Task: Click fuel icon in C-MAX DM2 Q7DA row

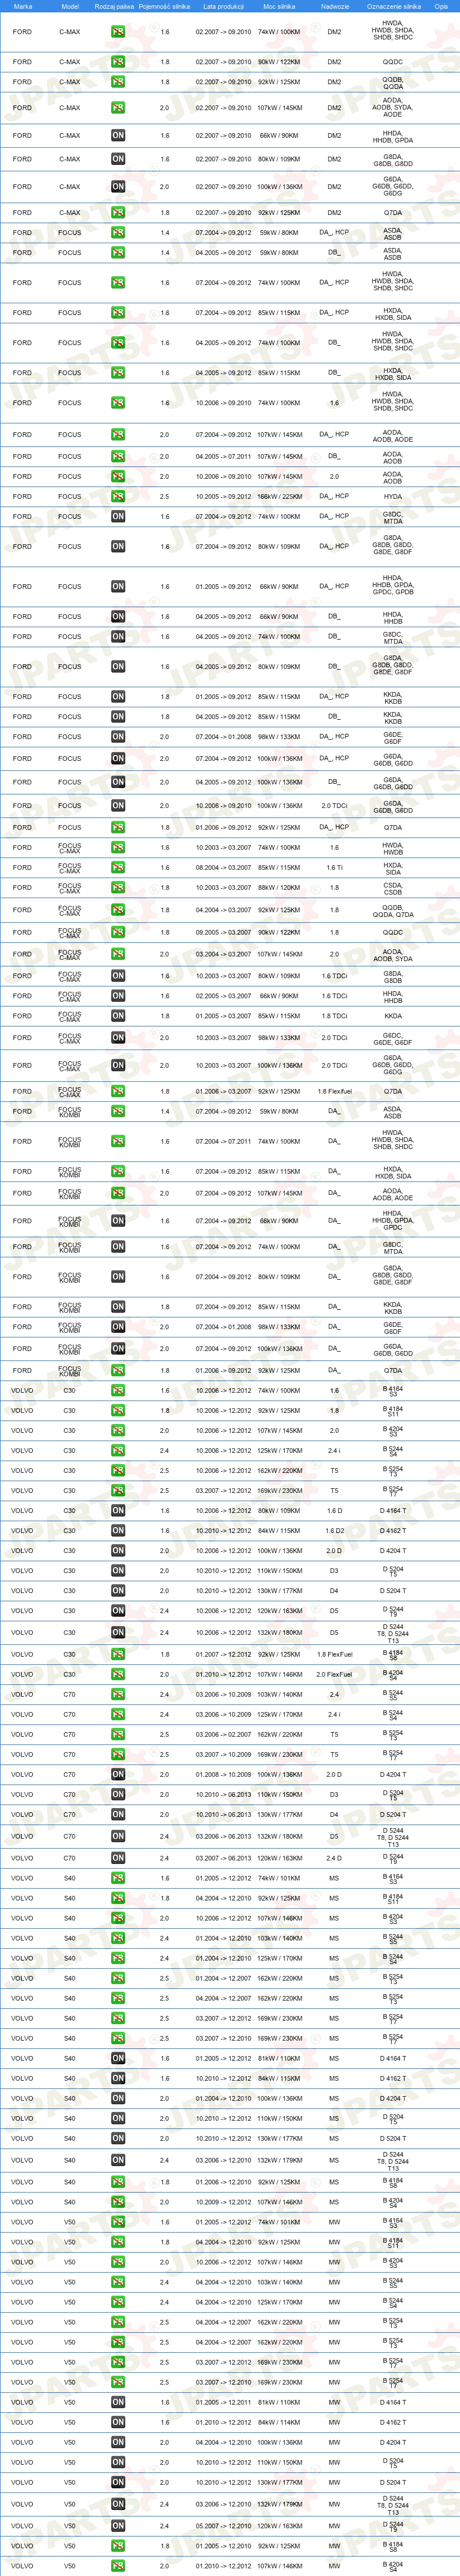Action: [x=118, y=212]
